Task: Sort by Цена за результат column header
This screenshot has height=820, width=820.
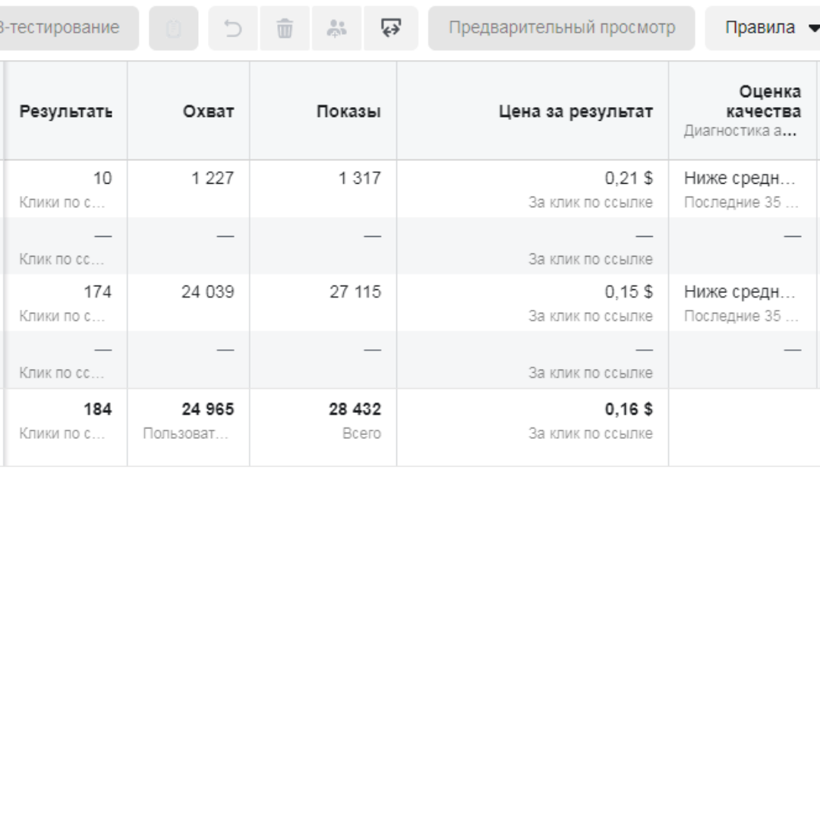Action: click(576, 112)
